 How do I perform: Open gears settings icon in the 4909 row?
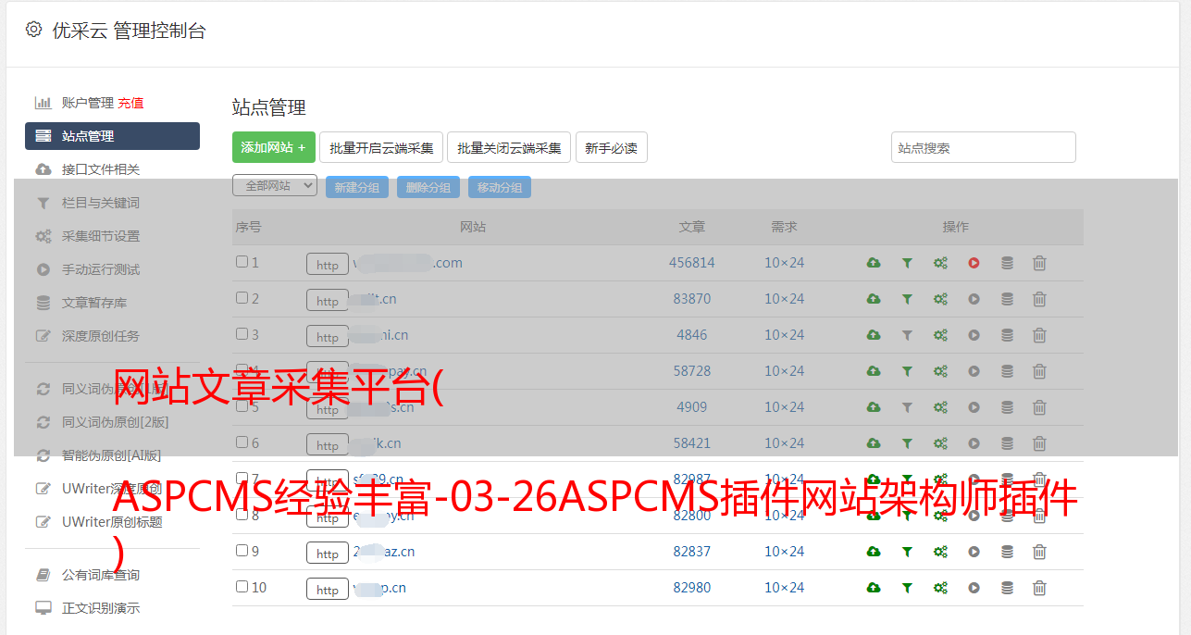[940, 407]
